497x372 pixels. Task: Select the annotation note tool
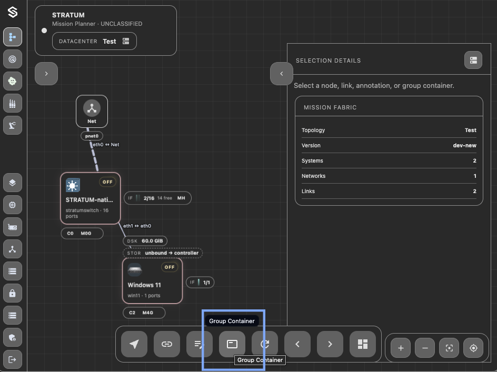click(200, 344)
